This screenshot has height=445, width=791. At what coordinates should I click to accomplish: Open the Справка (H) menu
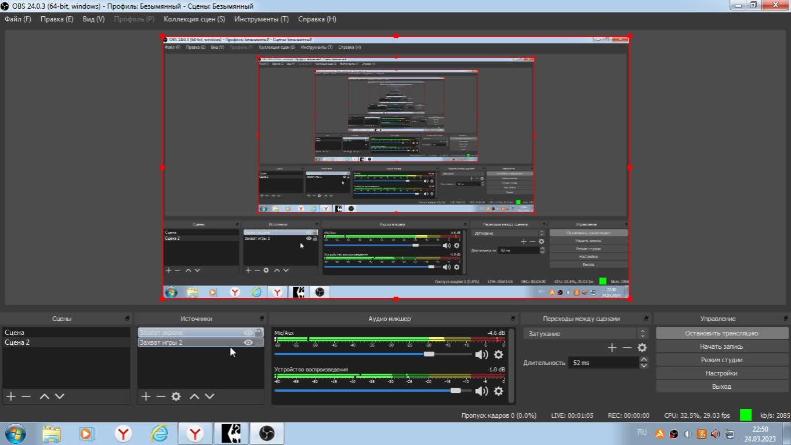point(317,19)
